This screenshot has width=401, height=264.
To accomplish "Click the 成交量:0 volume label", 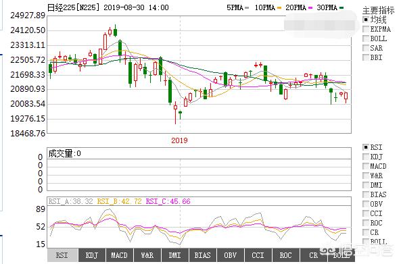I will [x=65, y=153].
